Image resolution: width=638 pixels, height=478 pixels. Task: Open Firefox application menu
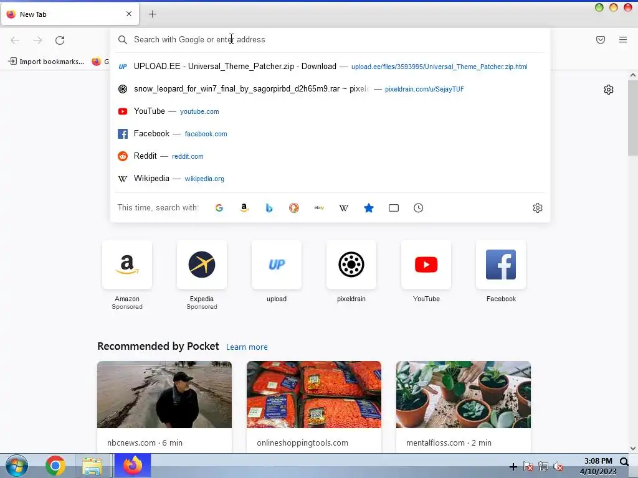tap(623, 39)
